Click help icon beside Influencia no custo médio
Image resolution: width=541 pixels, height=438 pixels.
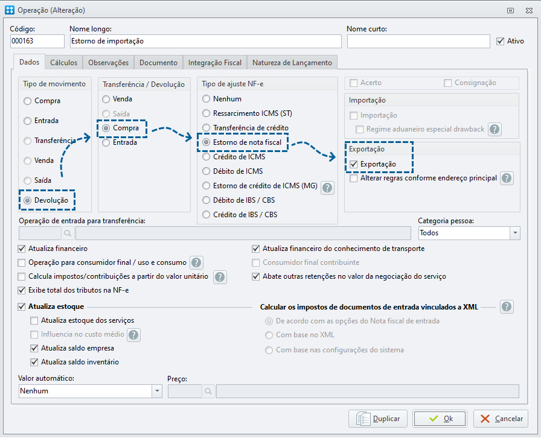133,335
